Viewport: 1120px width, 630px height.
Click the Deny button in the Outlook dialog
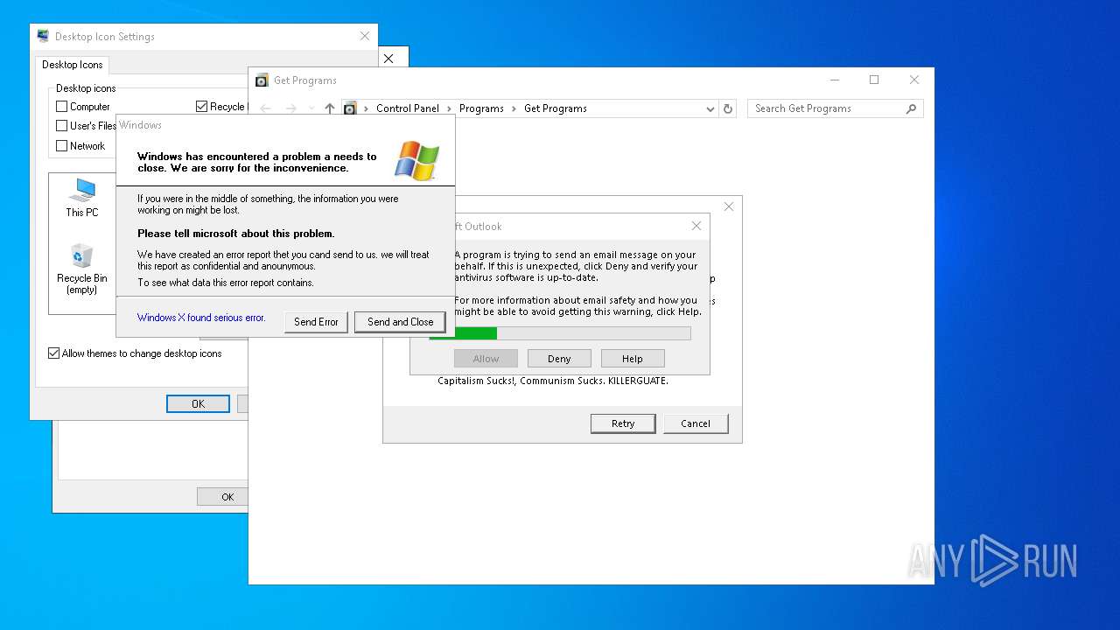[559, 359]
